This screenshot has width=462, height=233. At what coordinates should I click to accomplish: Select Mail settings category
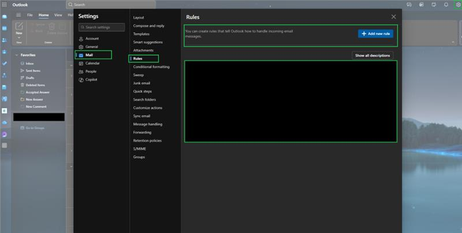94,55
